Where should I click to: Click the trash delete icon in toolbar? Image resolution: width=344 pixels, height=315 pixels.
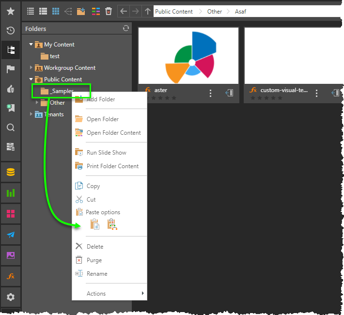[x=109, y=11]
